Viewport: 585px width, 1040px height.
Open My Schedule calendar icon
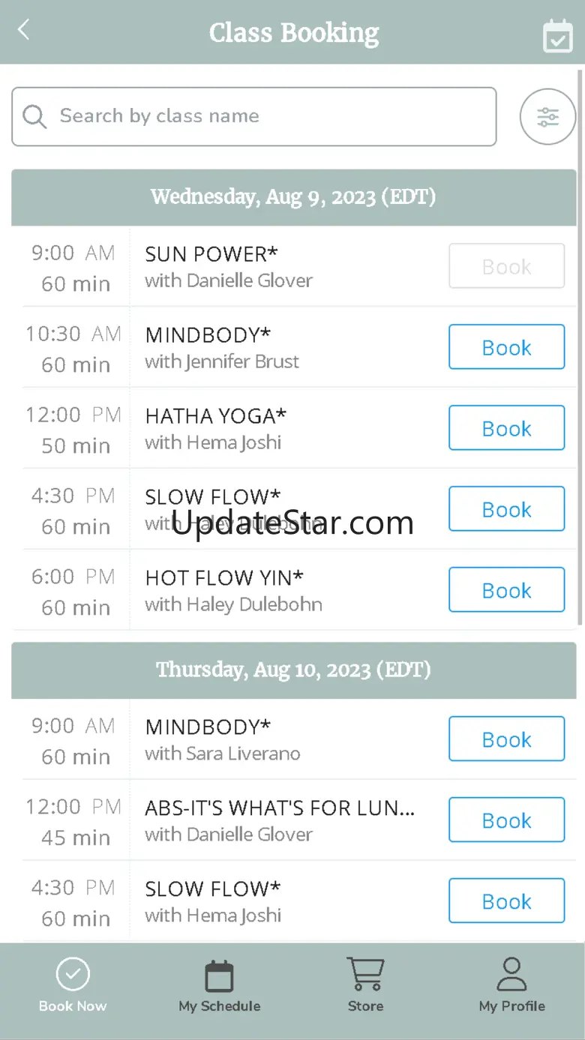pos(219,976)
